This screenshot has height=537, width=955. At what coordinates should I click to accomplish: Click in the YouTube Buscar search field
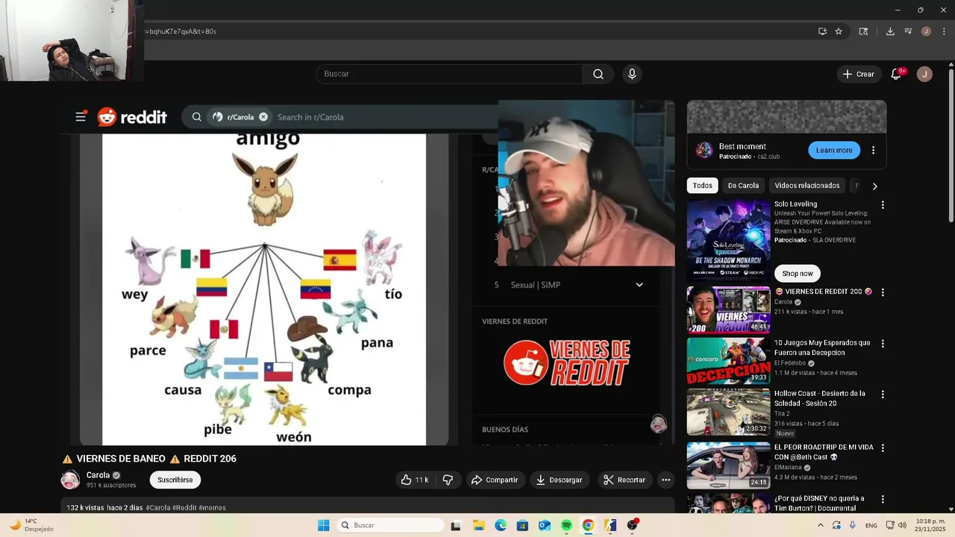coord(449,74)
